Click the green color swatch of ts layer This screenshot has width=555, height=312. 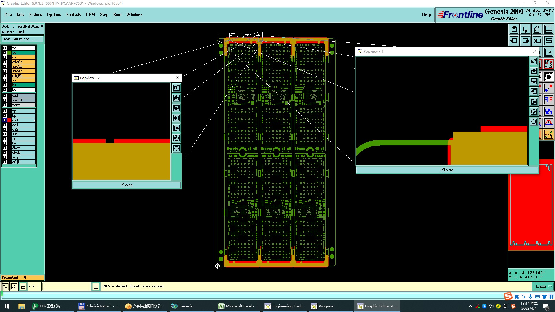click(x=9, y=53)
